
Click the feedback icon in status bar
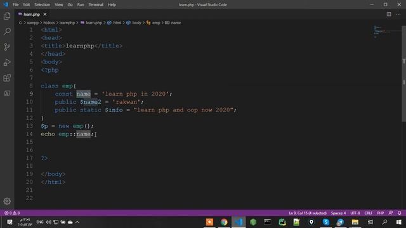pos(391,213)
